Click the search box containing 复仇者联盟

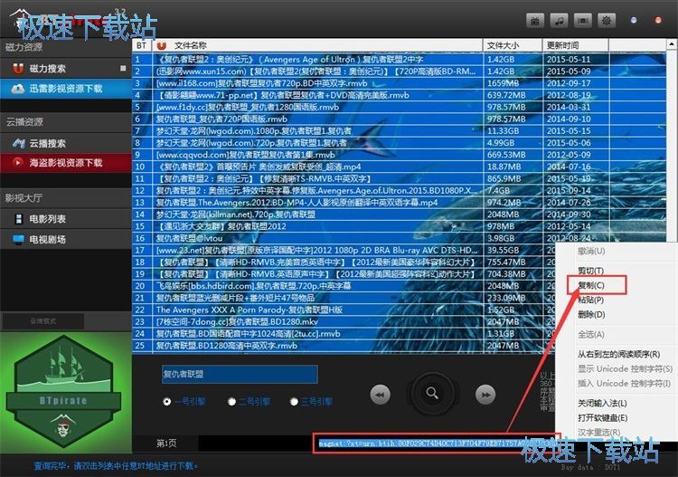[240, 374]
